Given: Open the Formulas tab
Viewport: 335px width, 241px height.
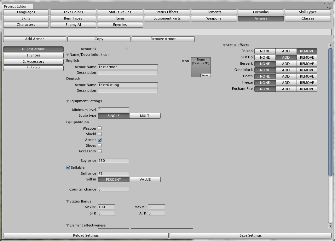Looking at the screenshot, I should (x=261, y=12).
